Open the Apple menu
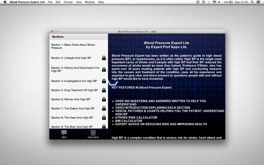The width and height of the screenshot is (264, 165). point(5,2)
